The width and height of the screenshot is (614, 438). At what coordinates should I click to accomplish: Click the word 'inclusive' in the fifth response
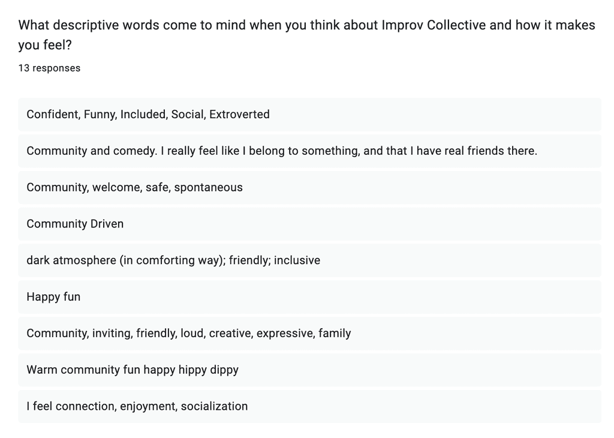(297, 260)
